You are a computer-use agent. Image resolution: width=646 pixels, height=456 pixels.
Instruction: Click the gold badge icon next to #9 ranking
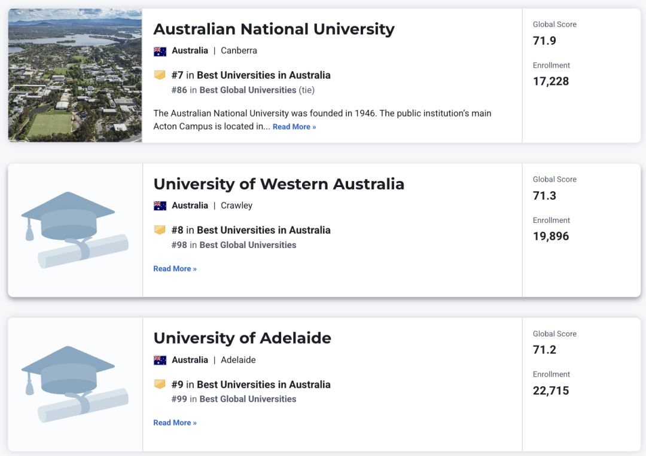pyautogui.click(x=160, y=384)
